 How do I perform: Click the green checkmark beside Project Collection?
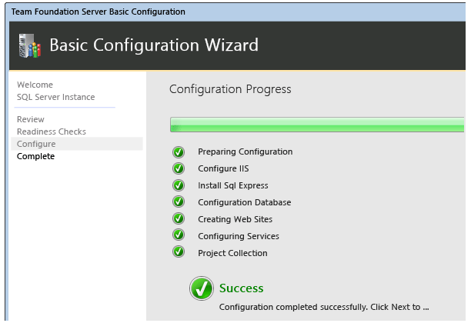(179, 252)
